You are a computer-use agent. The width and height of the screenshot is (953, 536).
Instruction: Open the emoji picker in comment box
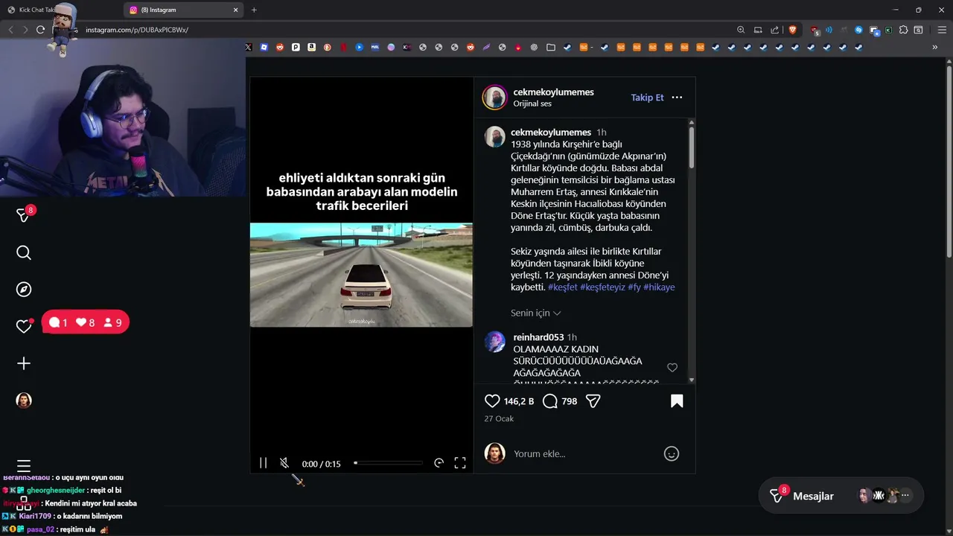point(672,453)
